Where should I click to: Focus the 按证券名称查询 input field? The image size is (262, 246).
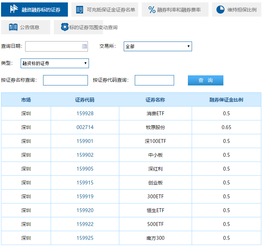pyautogui.click(x=65, y=80)
